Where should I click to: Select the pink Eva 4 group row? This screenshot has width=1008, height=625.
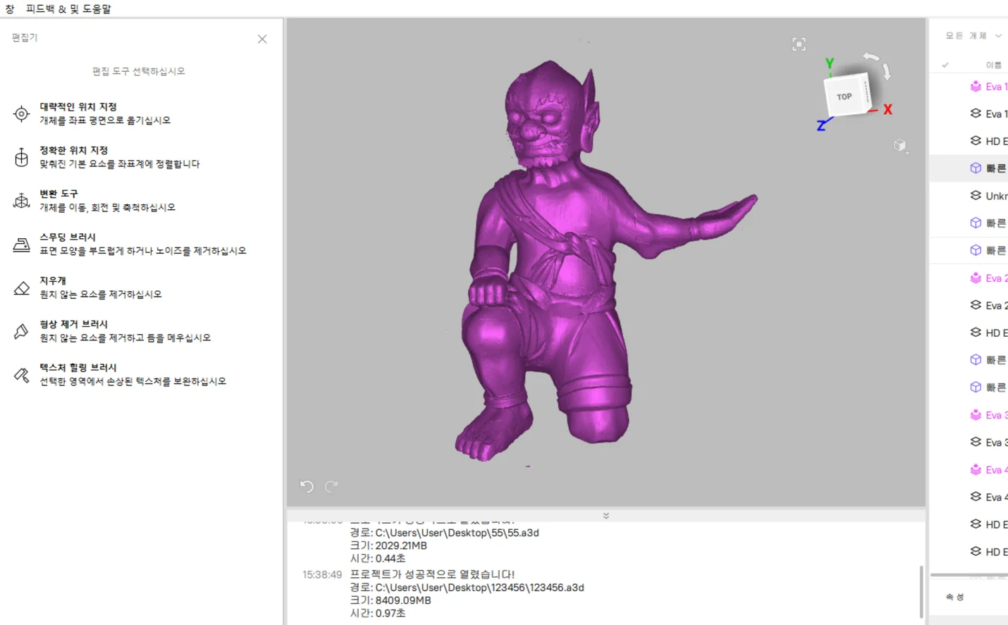(x=969, y=470)
